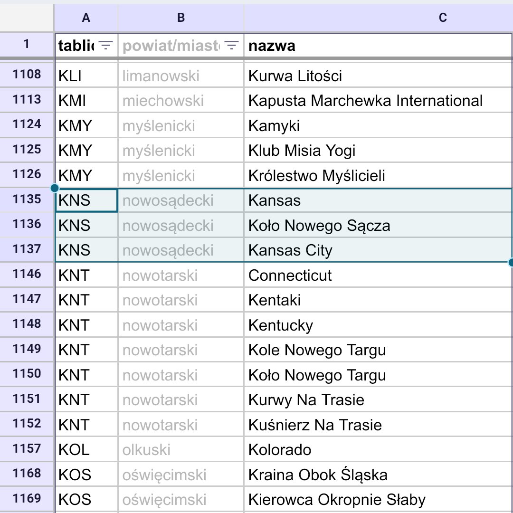Click cell 'Kurwa Litości'
Image resolution: width=513 pixels, height=513 pixels.
[x=378, y=76]
